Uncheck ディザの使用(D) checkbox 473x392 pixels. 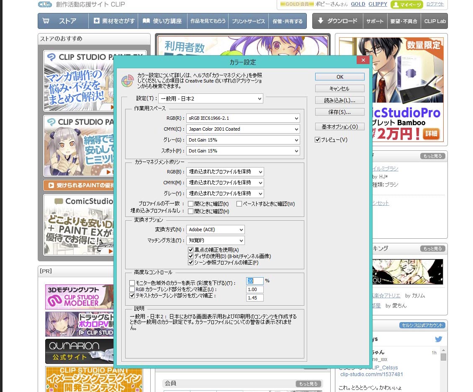tap(190, 256)
